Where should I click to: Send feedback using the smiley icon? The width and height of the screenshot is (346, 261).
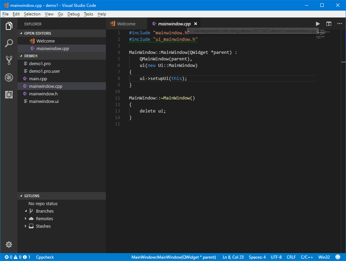coord(338,257)
